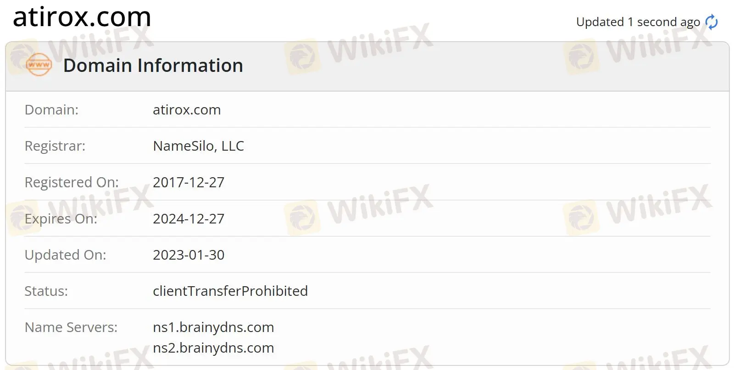Select the domain value atirox.com
The height and width of the screenshot is (370, 734).
click(187, 110)
